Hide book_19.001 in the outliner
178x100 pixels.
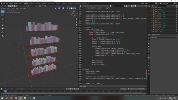176,13
